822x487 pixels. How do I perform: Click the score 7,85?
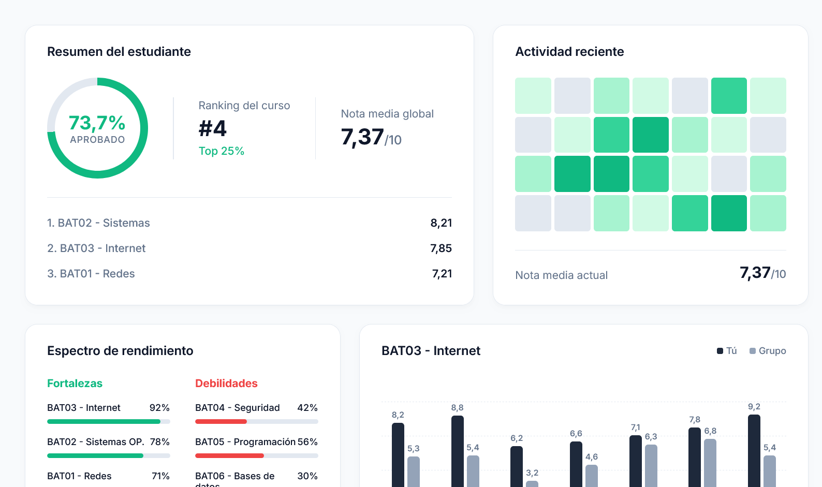[x=441, y=248]
